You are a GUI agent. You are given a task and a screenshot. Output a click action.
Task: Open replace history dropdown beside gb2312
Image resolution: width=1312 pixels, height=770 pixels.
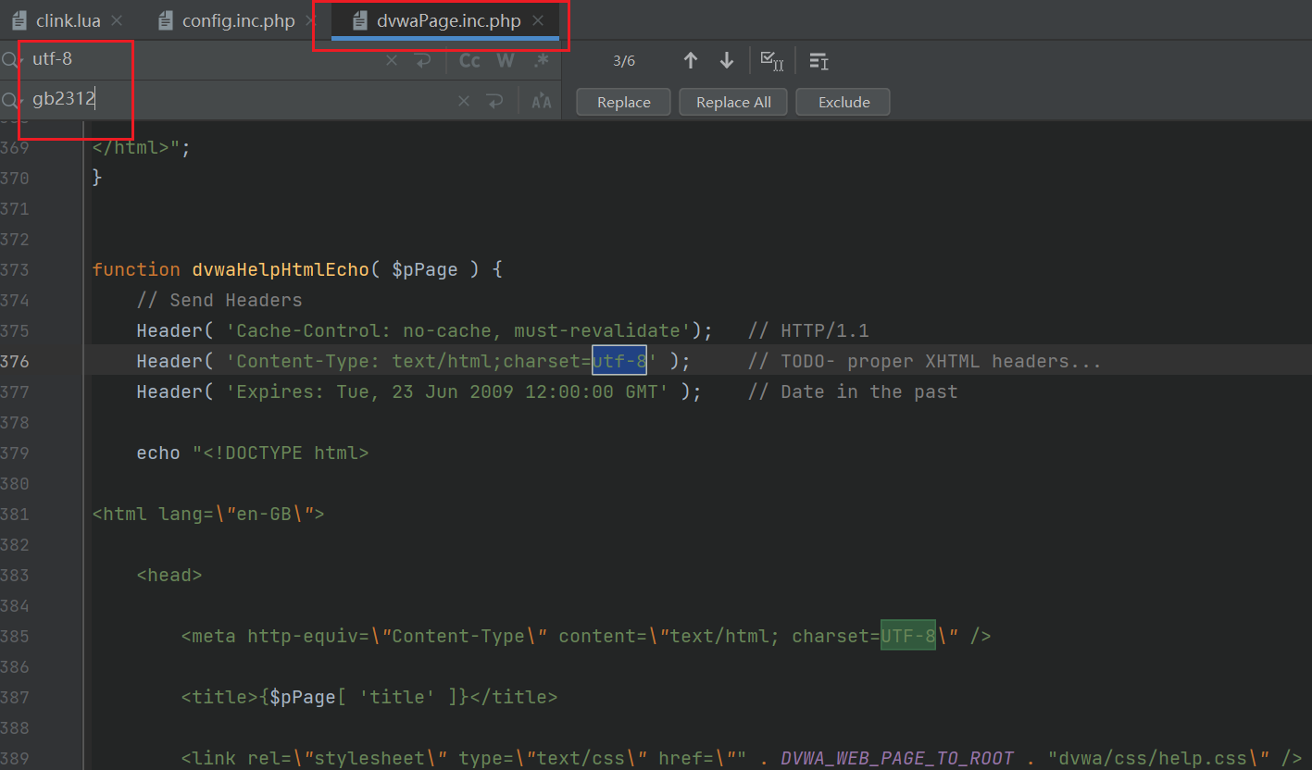pos(11,100)
